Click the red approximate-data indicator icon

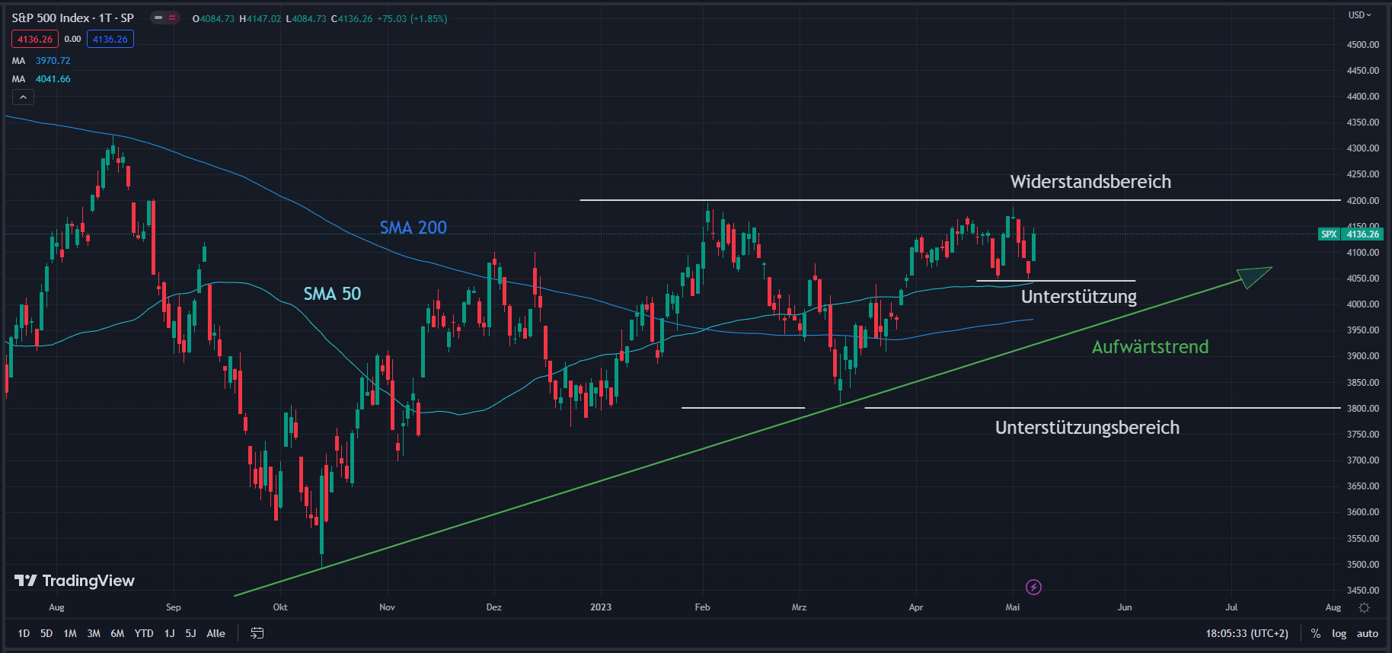172,18
